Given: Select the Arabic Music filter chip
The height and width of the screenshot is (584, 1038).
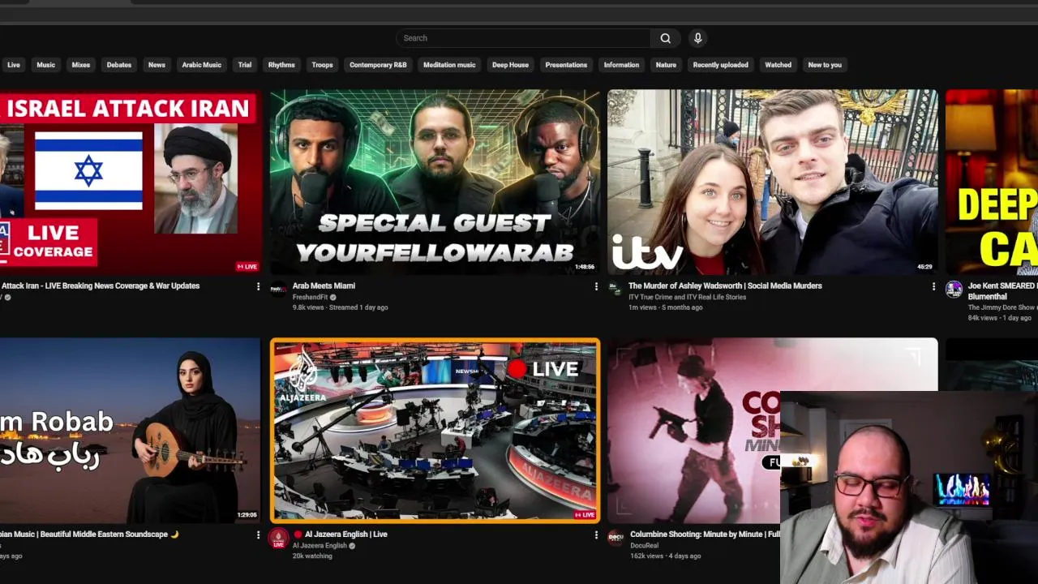Looking at the screenshot, I should [x=202, y=65].
